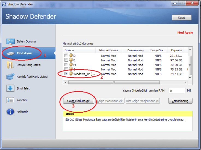Image resolution: width=201 pixels, height=150 pixels.
Task: Select the Mod Ayarı drive icon
Action: (x=10, y=53)
